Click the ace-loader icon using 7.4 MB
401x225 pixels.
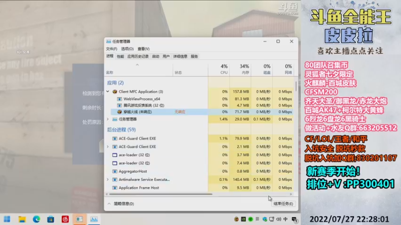[115, 163]
